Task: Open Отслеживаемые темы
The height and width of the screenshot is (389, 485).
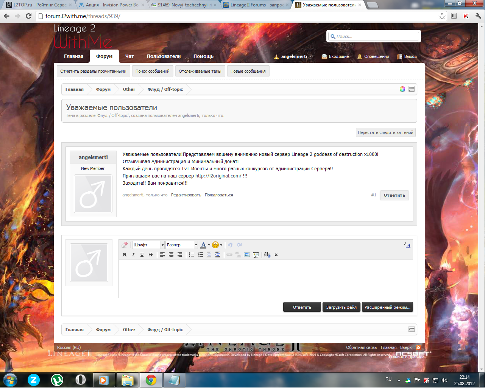Action: [200, 71]
